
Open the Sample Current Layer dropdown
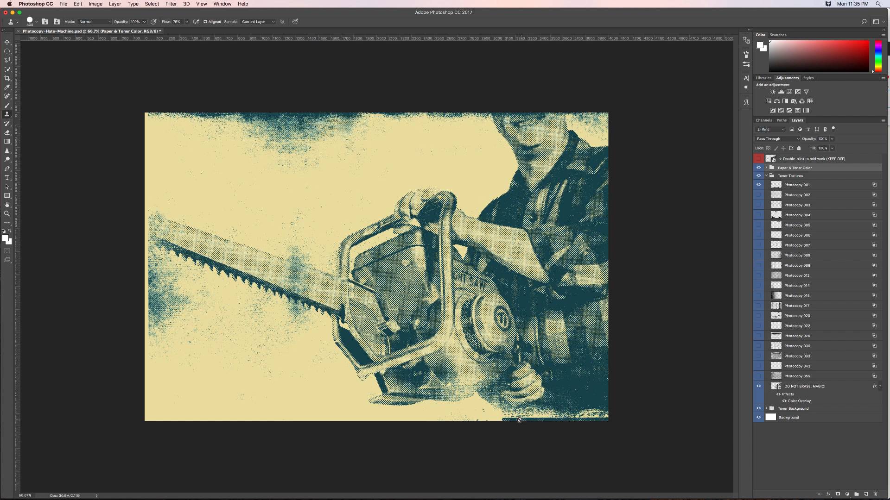(x=258, y=22)
